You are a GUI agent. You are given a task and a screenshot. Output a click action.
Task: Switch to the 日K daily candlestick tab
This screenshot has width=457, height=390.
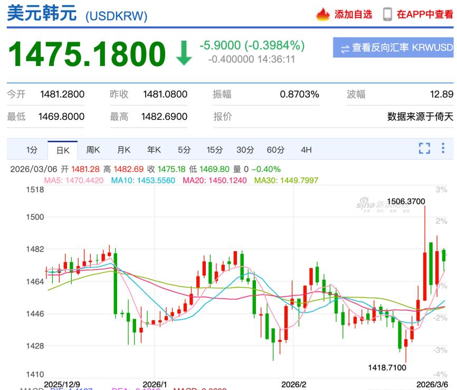[63, 150]
